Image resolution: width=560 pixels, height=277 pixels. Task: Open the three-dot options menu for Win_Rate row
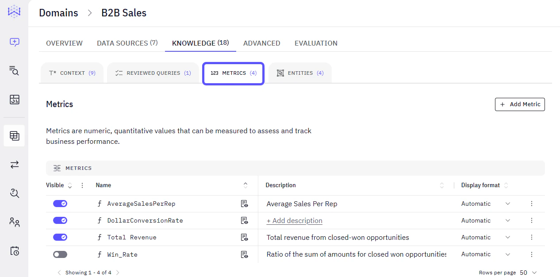click(x=531, y=254)
